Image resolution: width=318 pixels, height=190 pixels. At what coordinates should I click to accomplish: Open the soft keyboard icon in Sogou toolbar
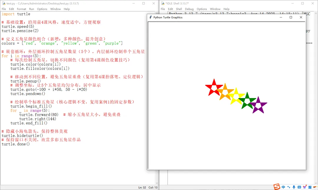tap(299, 187)
